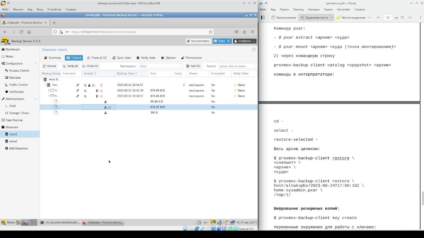Click the Firefox URL address bar
Viewport: 424px width, 238px height.
(132, 32)
